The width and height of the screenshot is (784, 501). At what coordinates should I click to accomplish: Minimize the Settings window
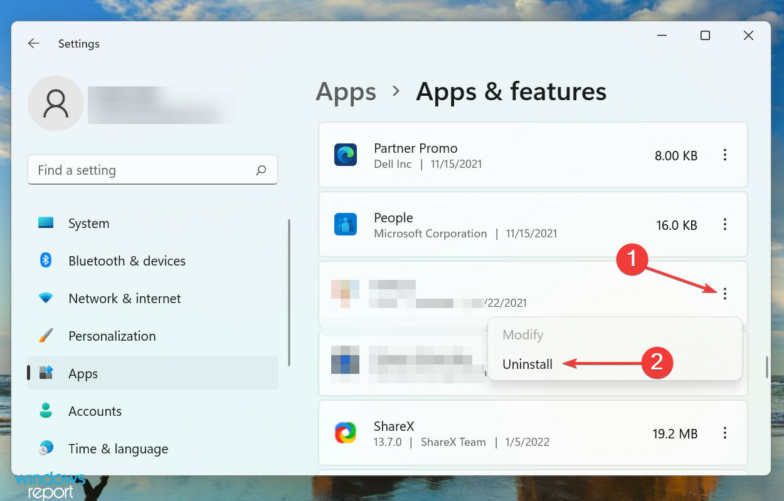coord(662,36)
